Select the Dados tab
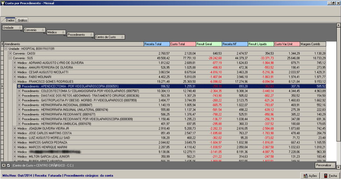The width and height of the screenshot is (341, 179). point(10,20)
